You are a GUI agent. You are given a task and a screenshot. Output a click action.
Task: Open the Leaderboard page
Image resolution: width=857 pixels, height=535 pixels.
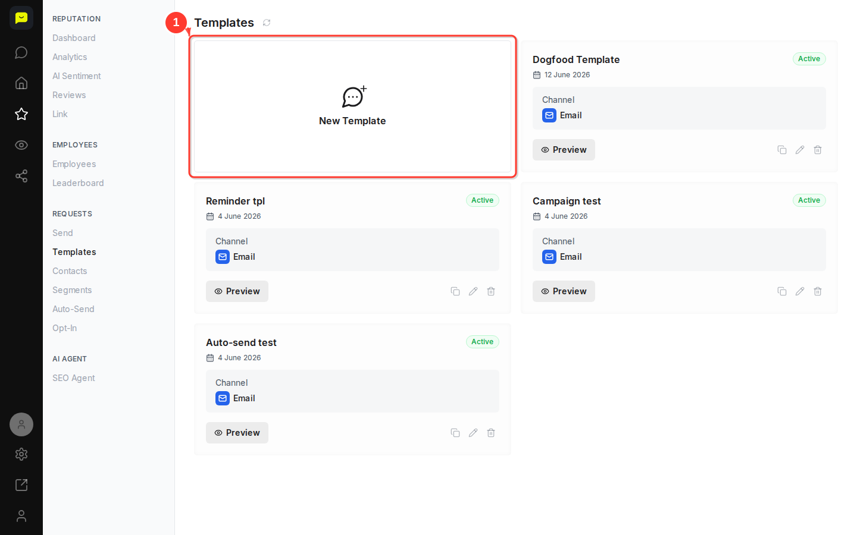[x=78, y=183]
